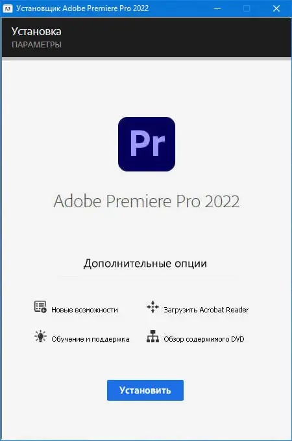Click the new features list icon
Screen dimensions: 292x441
(40, 307)
